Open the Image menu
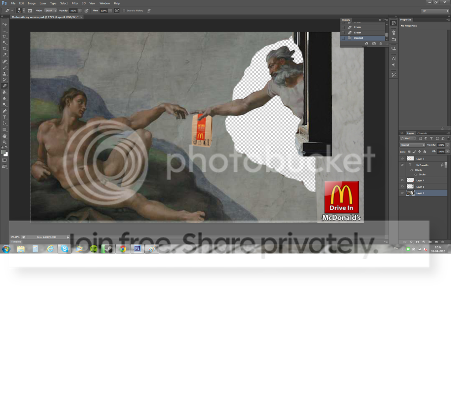This screenshot has width=451, height=400. (32, 4)
